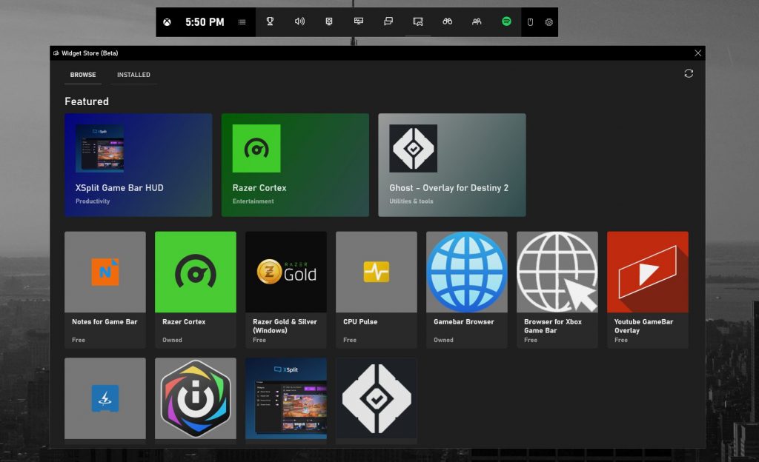Click the 'Productivity' category label
This screenshot has width=759, height=462.
[x=93, y=201]
